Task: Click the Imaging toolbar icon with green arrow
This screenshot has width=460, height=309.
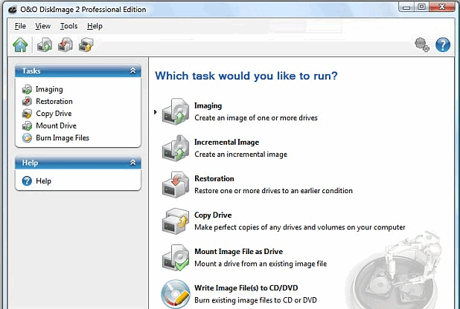Action: click(x=45, y=45)
